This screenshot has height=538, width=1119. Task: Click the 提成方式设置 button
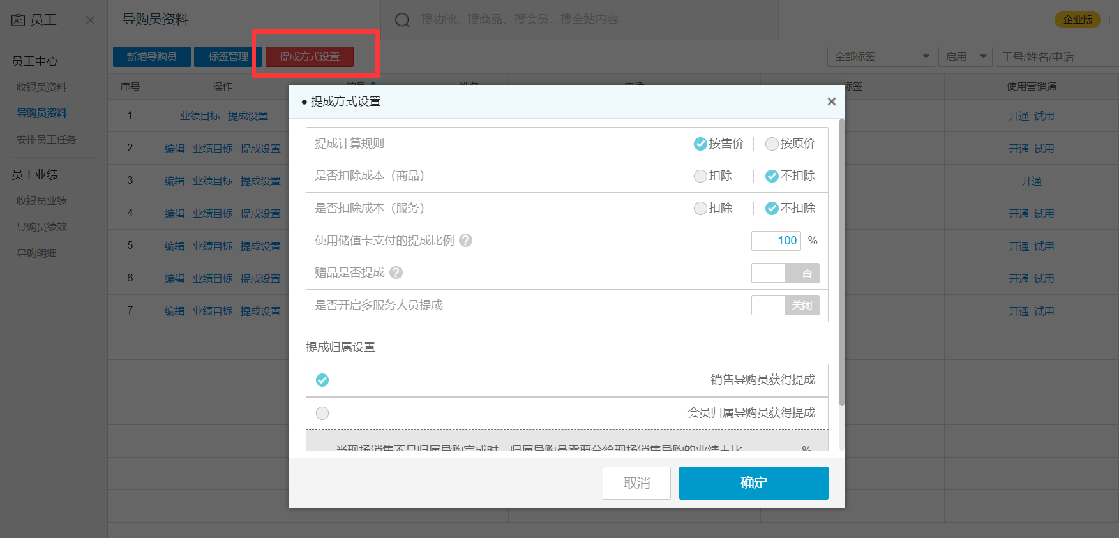(310, 57)
